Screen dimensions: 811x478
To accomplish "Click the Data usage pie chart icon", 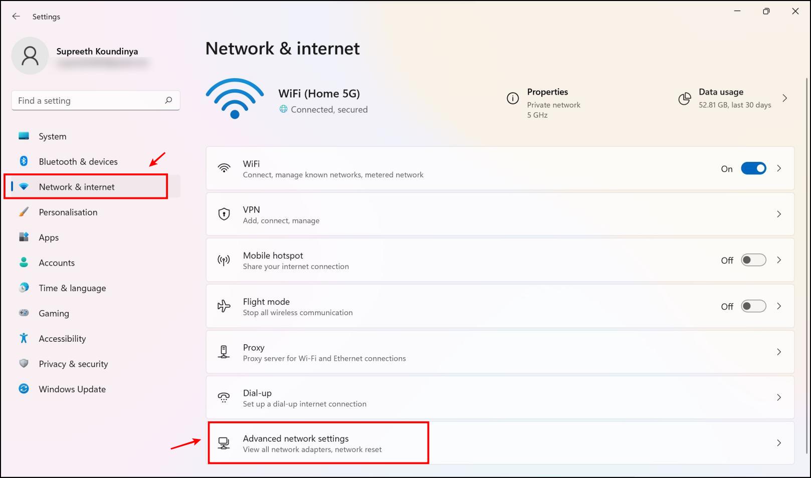I will (684, 99).
